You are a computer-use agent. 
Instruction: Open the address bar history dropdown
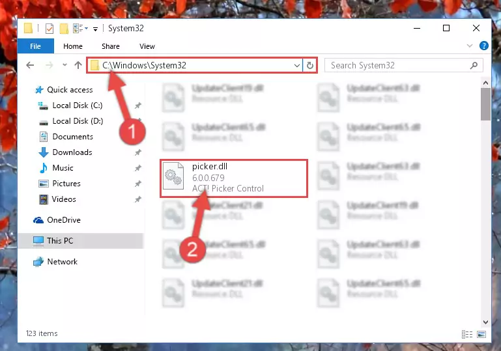tap(297, 66)
